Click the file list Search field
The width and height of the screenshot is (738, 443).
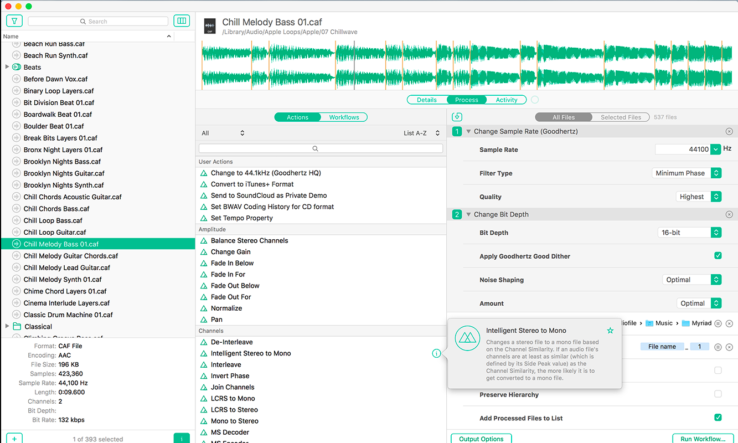(x=98, y=21)
